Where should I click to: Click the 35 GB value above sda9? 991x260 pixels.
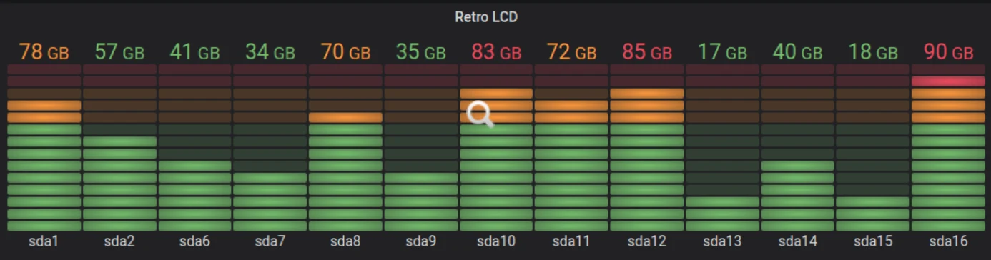[420, 52]
